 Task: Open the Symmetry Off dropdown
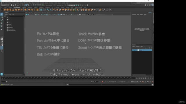click(60, 5)
